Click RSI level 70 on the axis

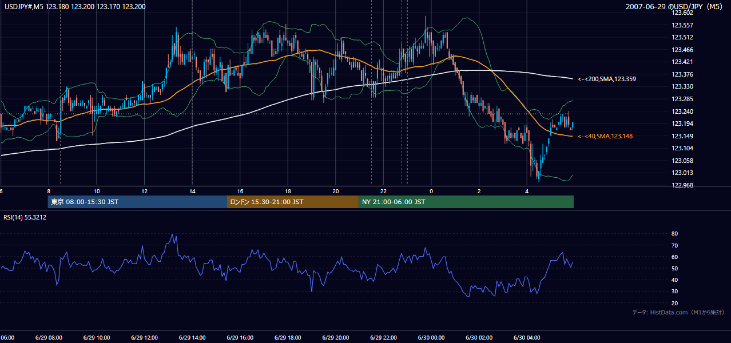pyautogui.click(x=675, y=245)
